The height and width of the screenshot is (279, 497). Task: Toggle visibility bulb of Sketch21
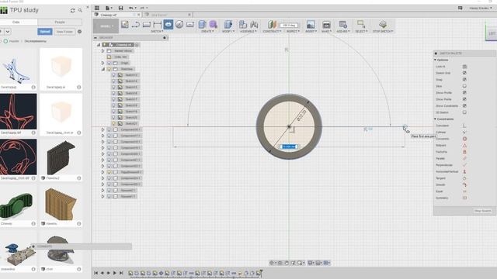[113, 124]
